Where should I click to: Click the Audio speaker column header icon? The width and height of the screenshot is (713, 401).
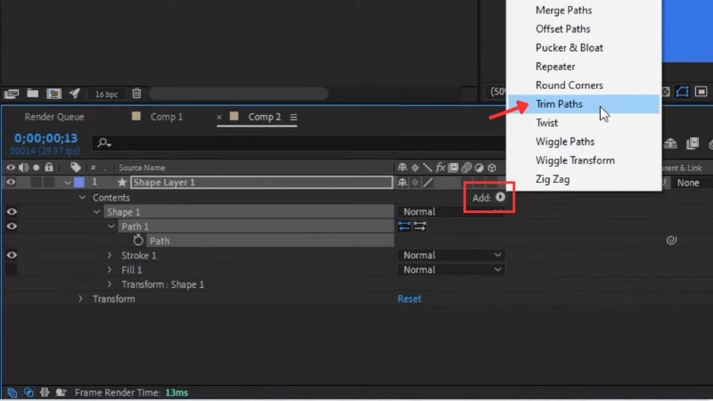click(24, 168)
